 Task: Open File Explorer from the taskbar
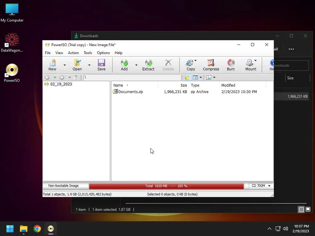pyautogui.click(x=23, y=229)
